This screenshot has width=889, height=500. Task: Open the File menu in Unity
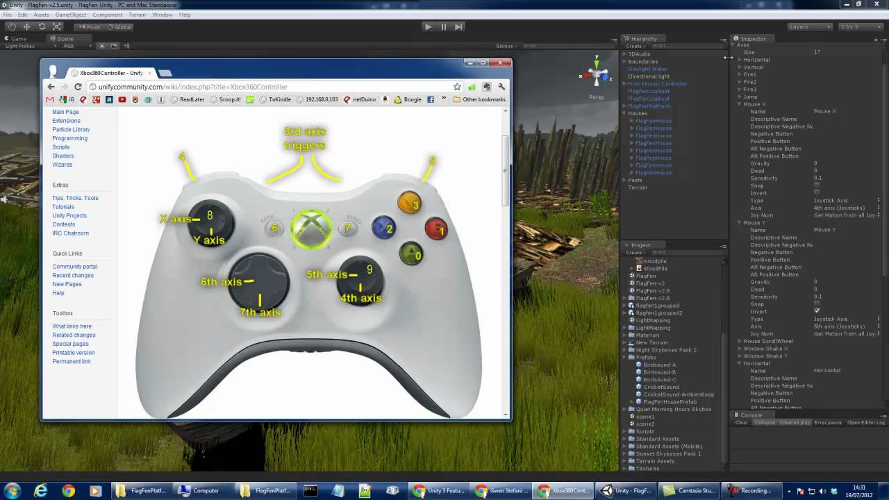coord(7,15)
